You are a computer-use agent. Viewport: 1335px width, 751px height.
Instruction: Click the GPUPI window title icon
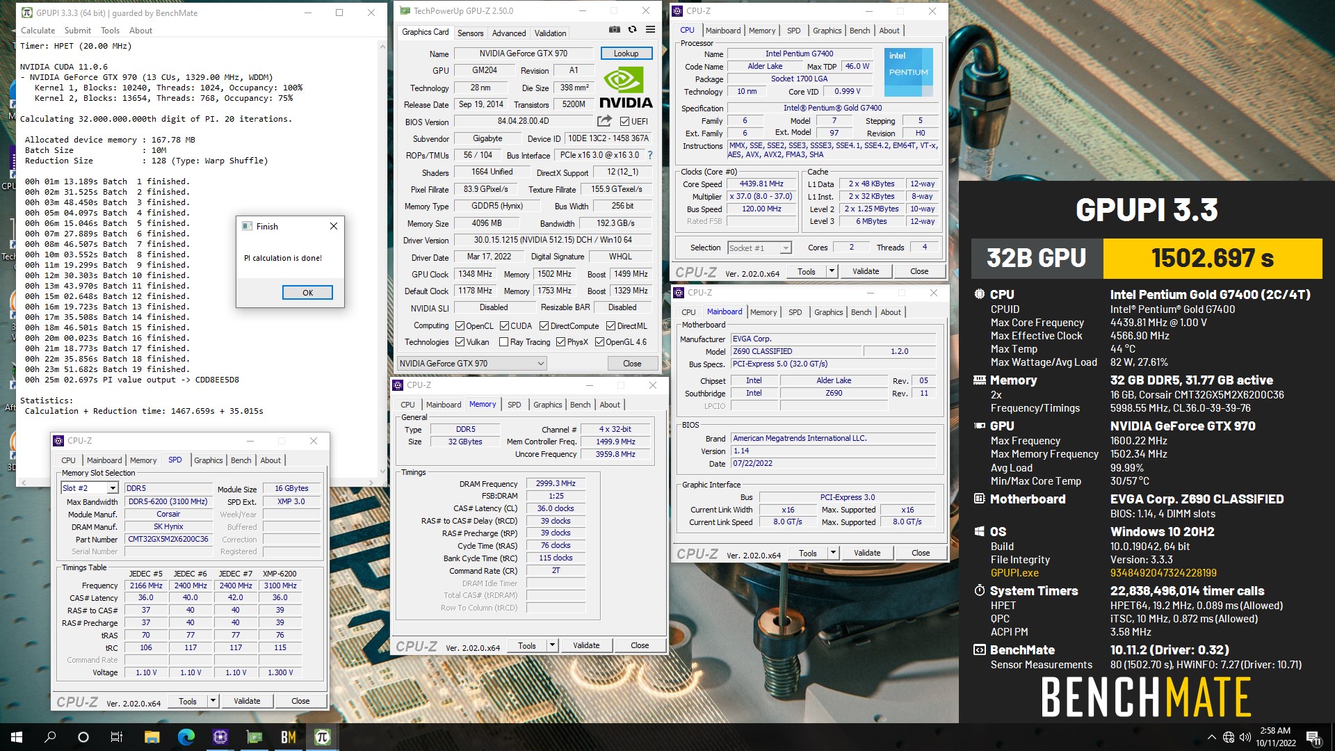pos(27,13)
